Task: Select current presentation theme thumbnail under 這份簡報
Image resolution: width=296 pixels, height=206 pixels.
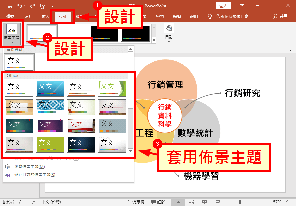Action: tap(19, 62)
